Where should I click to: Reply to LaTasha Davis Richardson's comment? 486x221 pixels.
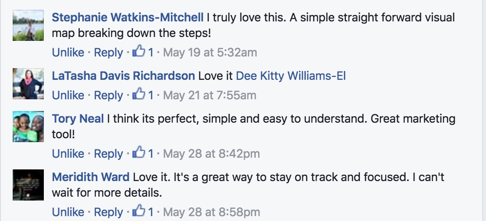point(108,95)
